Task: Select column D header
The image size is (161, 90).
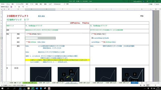Action: click(31, 9)
